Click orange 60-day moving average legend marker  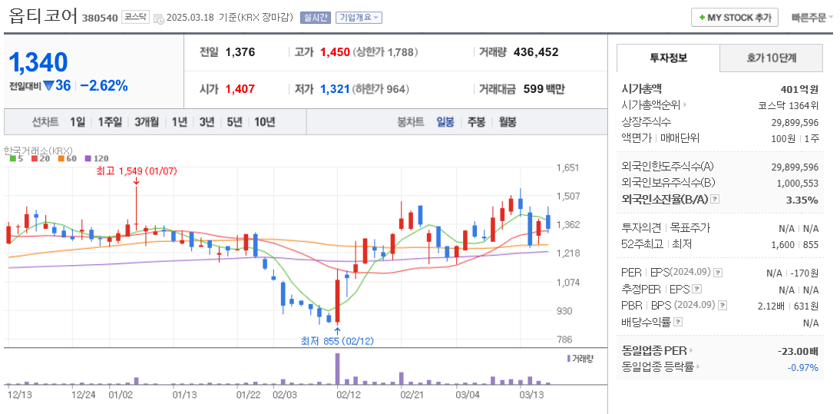pyautogui.click(x=61, y=158)
